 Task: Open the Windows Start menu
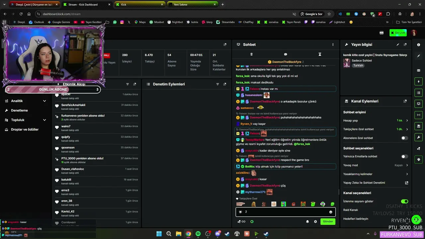(159, 234)
